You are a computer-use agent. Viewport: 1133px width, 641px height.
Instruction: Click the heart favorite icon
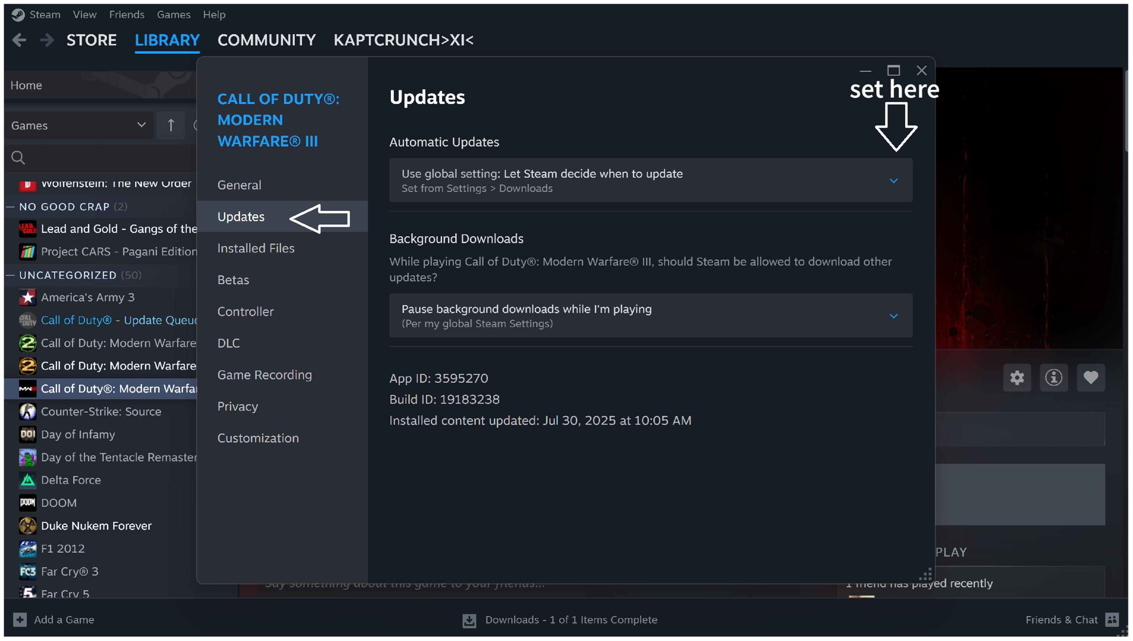tap(1090, 378)
